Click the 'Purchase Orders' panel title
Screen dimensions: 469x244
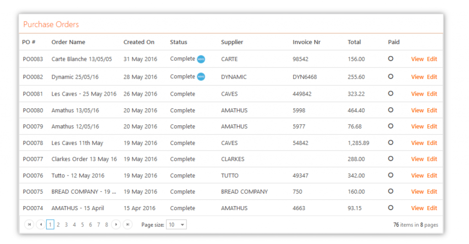coord(51,25)
